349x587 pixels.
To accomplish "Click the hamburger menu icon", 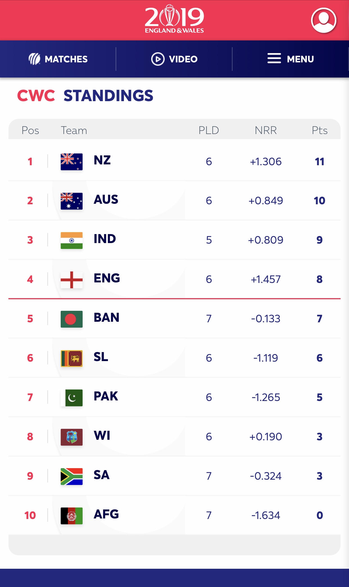I will click(x=274, y=58).
